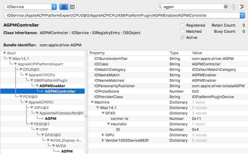Collapse the AppleACPIPlatformExpert node
The image size is (248, 154).
coord(15,64)
